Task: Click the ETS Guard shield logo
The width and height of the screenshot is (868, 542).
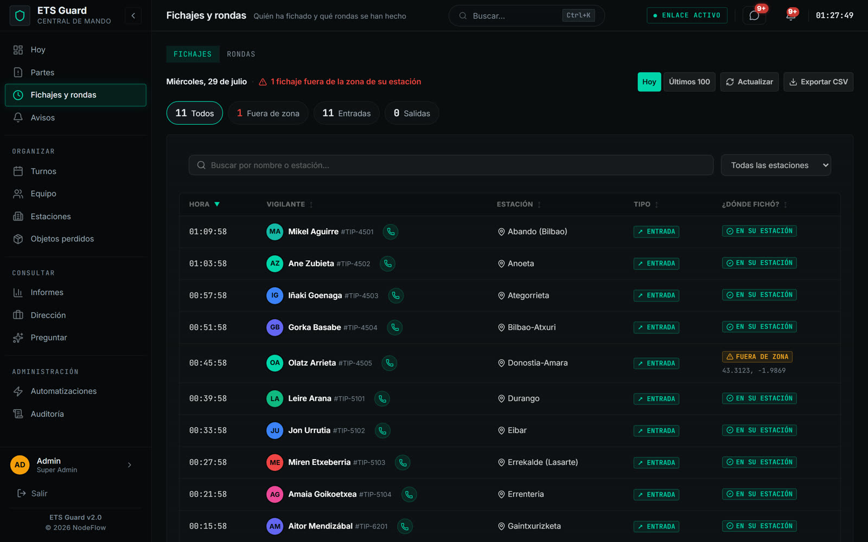Action: (20, 16)
